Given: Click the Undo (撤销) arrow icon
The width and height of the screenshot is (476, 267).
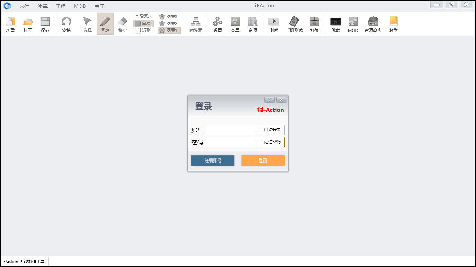Looking at the screenshot, I should tap(66, 24).
